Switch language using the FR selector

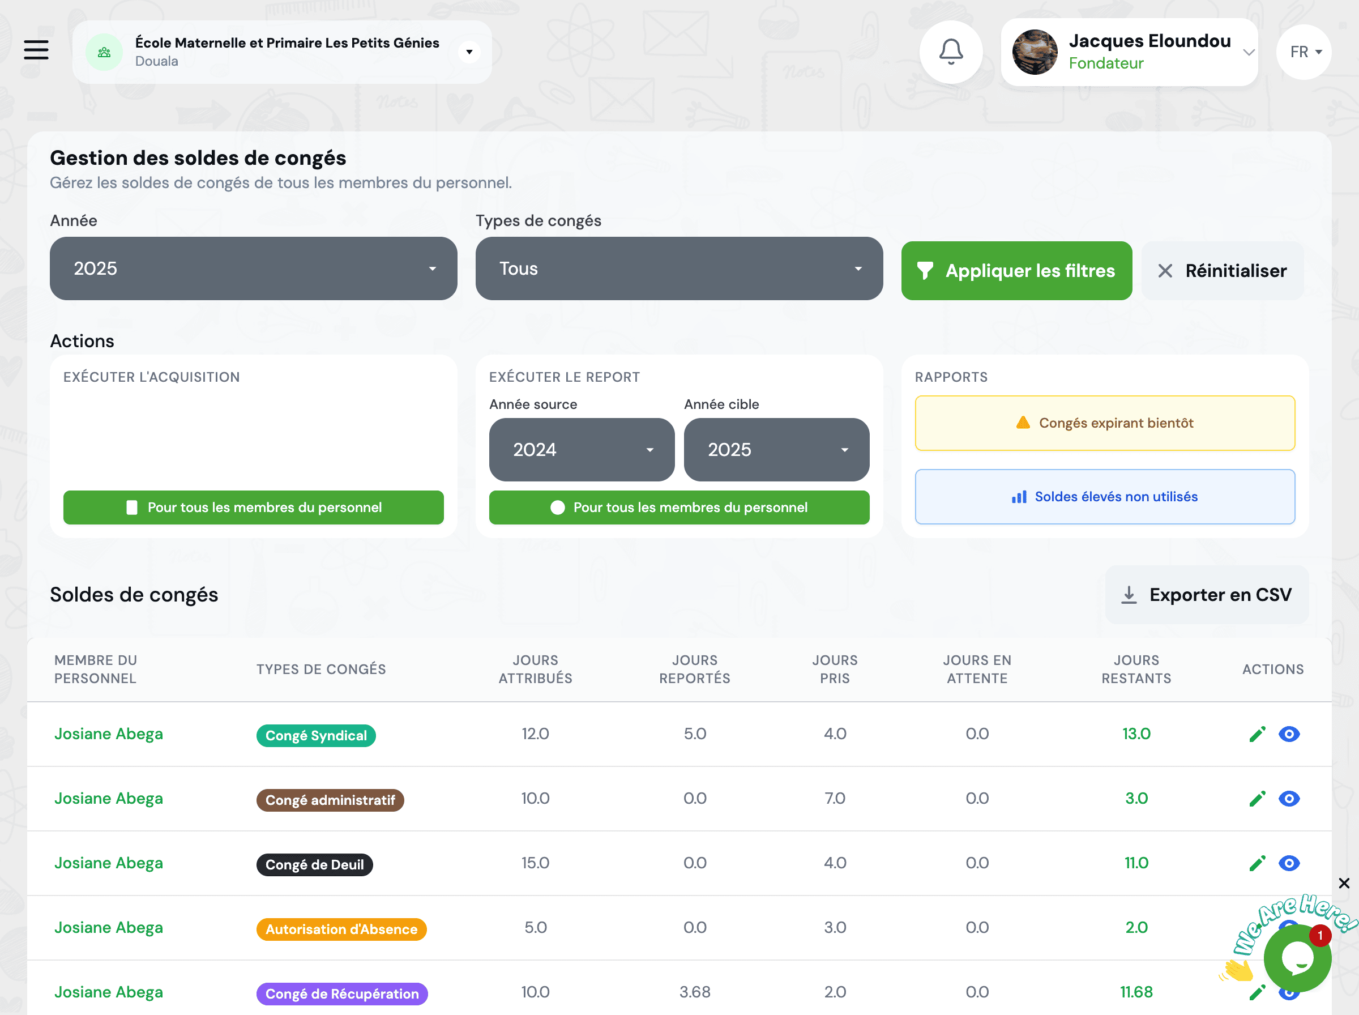(x=1303, y=52)
